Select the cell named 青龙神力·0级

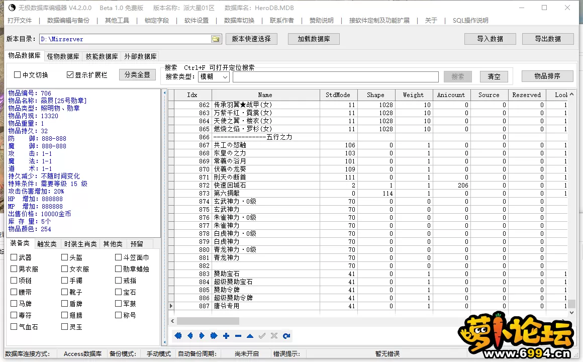tap(266, 250)
